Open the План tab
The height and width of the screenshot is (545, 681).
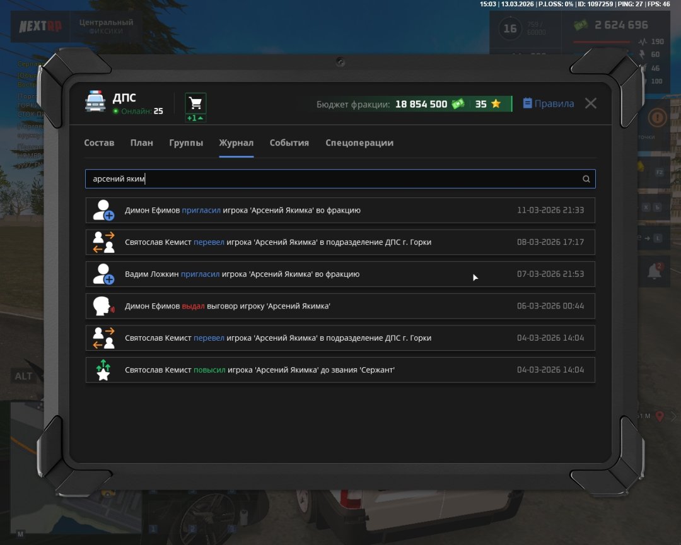[142, 143]
